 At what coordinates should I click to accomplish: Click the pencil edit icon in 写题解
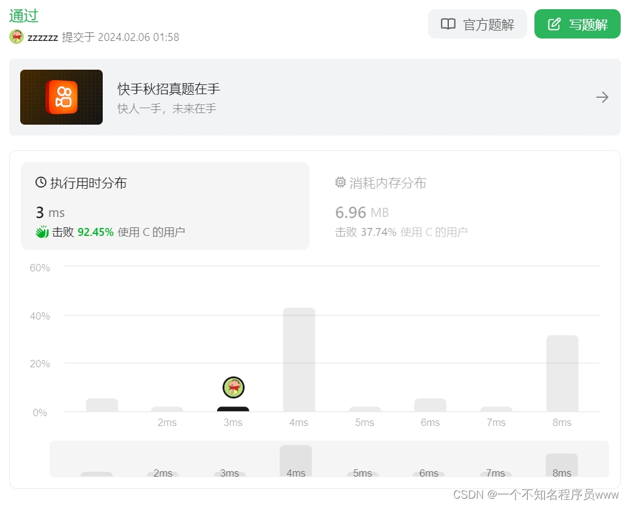pyautogui.click(x=554, y=24)
